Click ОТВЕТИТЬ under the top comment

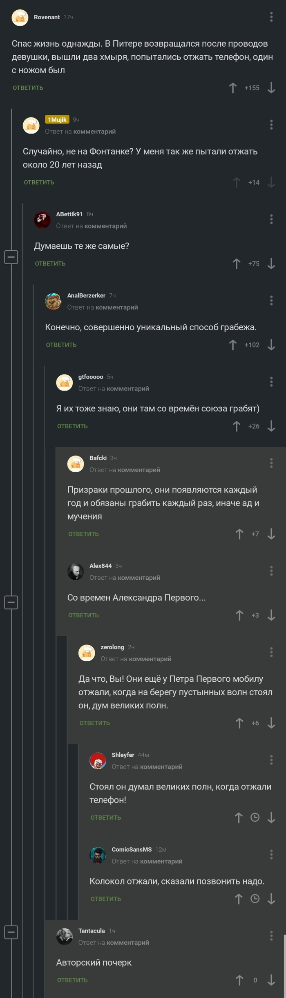tap(28, 88)
